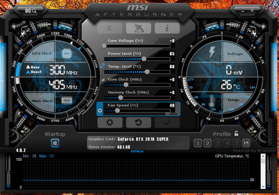The height and width of the screenshot is (195, 279).
Task: Click the thermometer temperature icon
Action: coord(211,101)
